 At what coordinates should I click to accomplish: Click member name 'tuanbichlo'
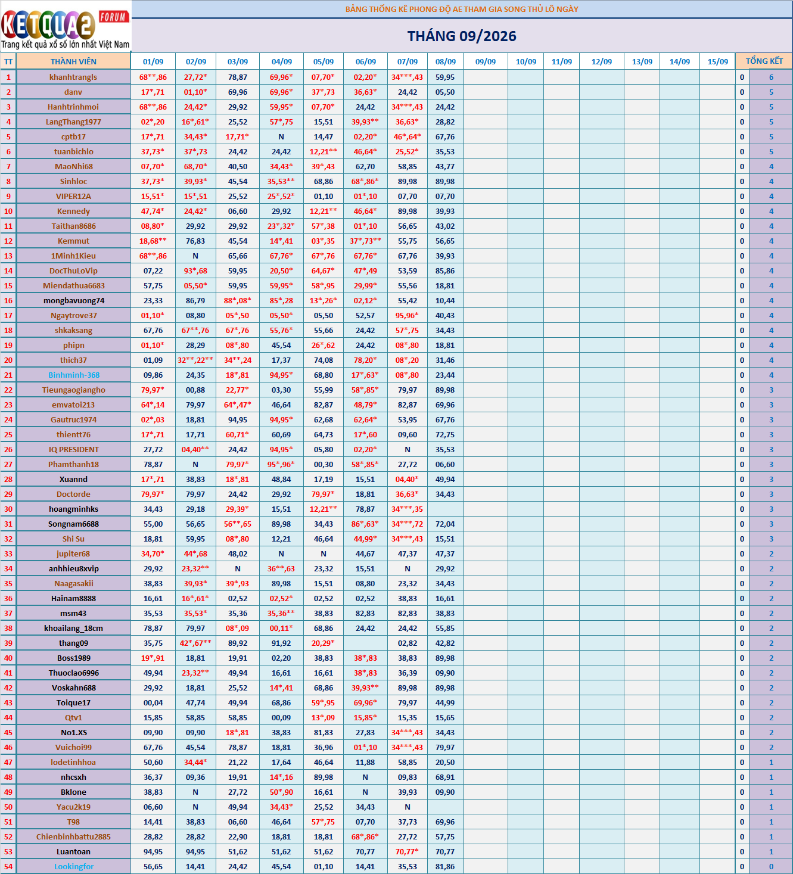(73, 152)
